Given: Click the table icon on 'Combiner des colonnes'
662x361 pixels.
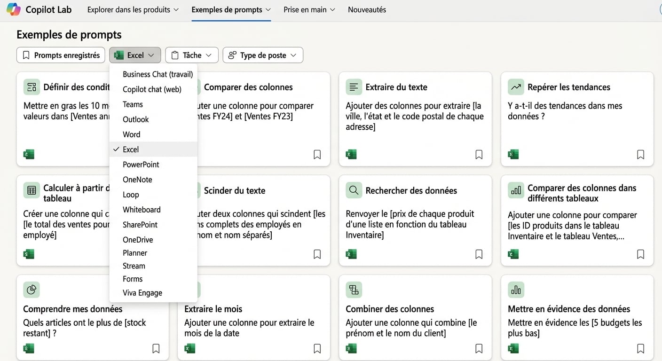Looking at the screenshot, I should click(x=354, y=290).
